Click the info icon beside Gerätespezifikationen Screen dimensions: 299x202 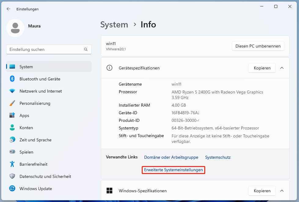(109, 68)
